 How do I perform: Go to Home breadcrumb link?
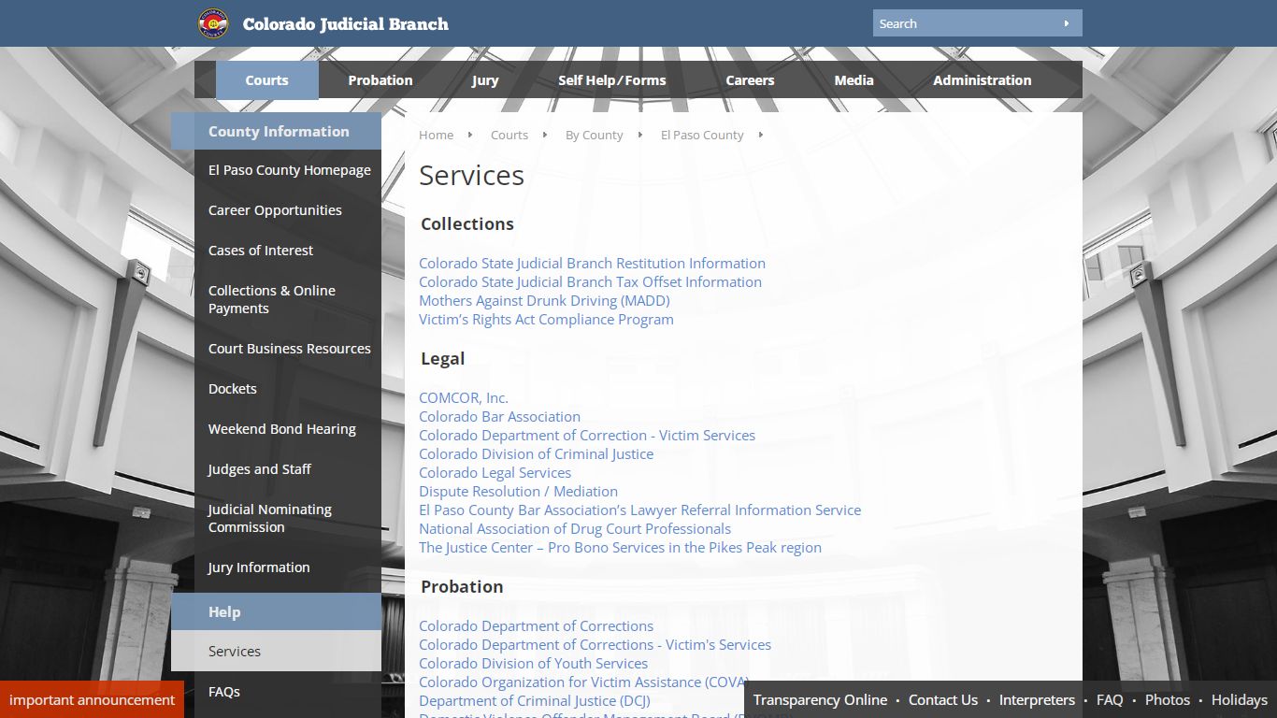[x=436, y=135]
